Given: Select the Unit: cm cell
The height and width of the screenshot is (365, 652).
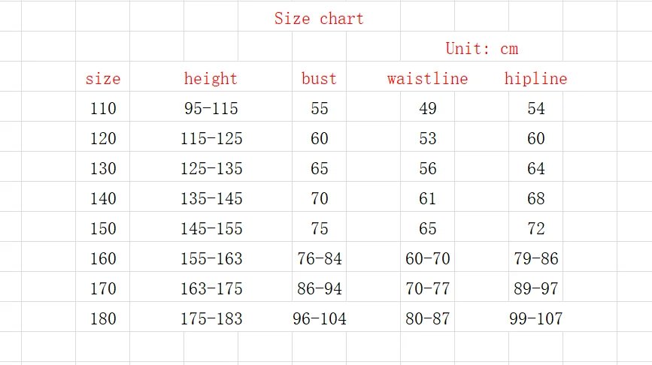Looking at the screenshot, I should click(481, 49).
